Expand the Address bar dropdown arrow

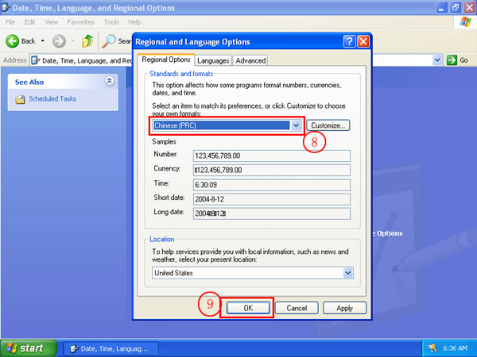(437, 59)
